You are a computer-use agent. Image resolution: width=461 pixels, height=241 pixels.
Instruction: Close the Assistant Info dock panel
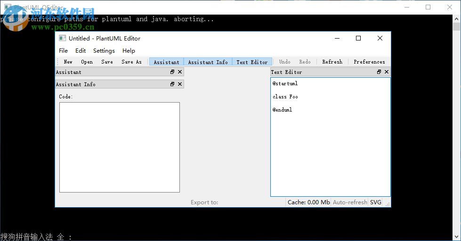click(x=180, y=84)
